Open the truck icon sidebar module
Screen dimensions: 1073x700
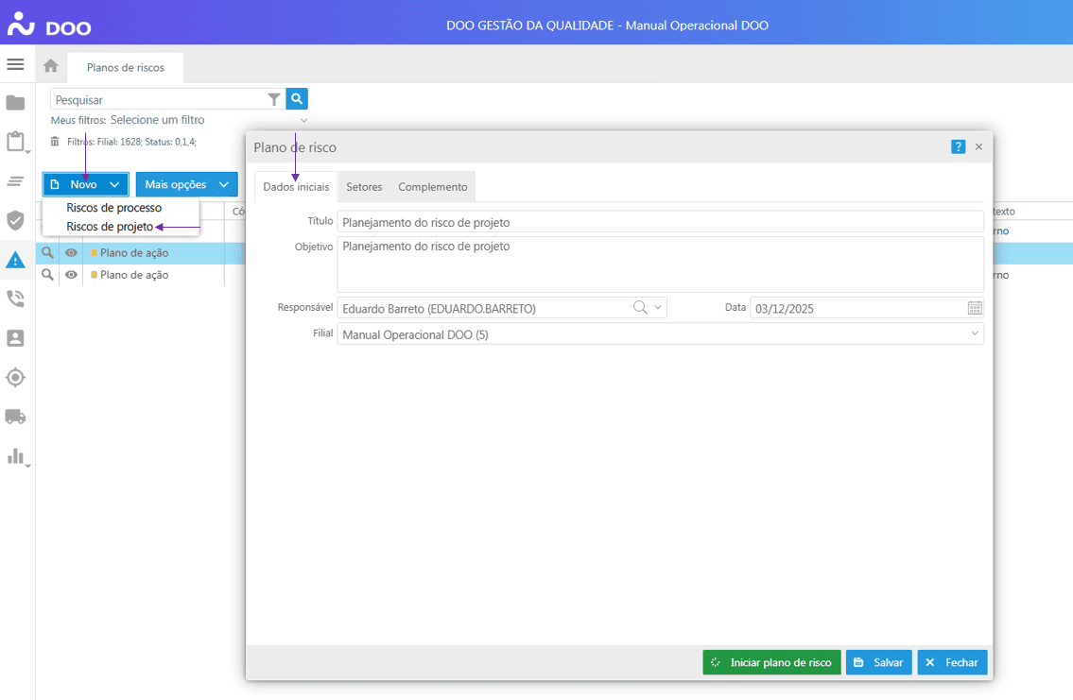click(15, 417)
